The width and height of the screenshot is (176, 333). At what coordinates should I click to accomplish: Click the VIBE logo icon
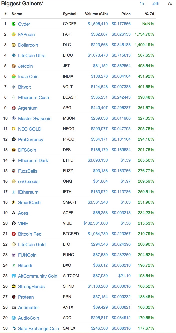click(x=14, y=224)
